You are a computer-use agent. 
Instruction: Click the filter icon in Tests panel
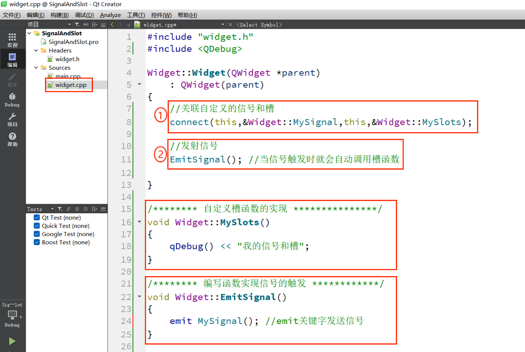(x=60, y=209)
